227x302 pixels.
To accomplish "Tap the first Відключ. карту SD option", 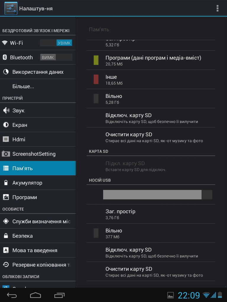I will click(x=151, y=118).
